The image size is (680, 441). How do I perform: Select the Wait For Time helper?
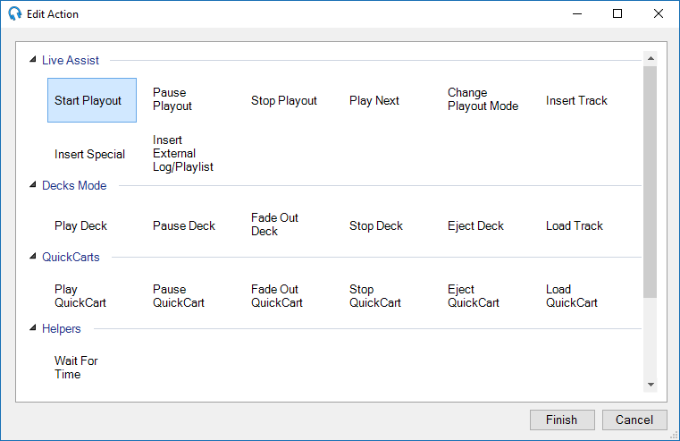[76, 368]
